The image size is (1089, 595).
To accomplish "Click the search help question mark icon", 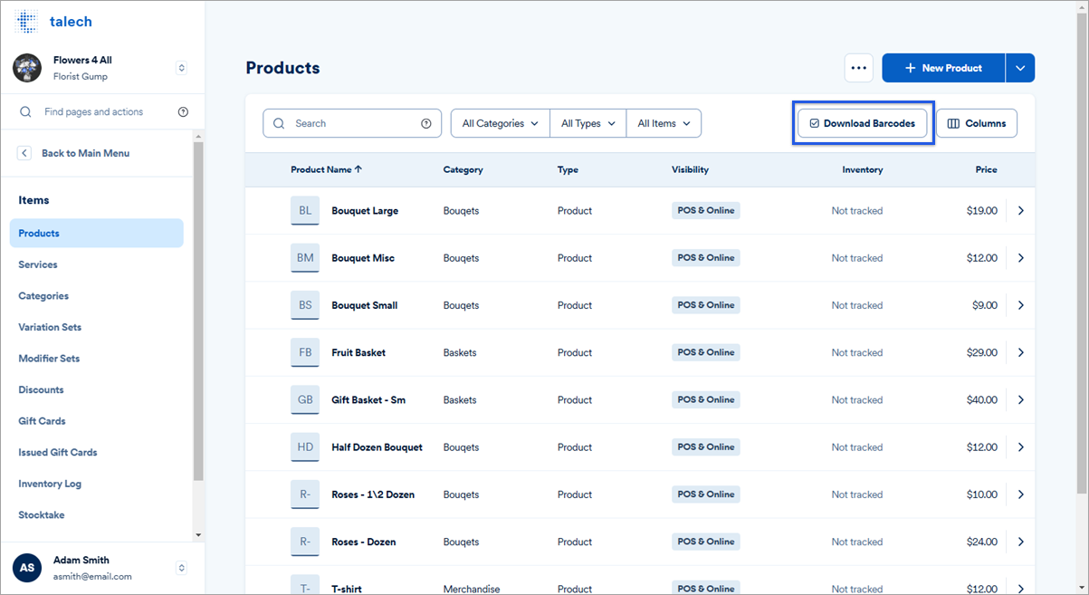I will pos(426,122).
